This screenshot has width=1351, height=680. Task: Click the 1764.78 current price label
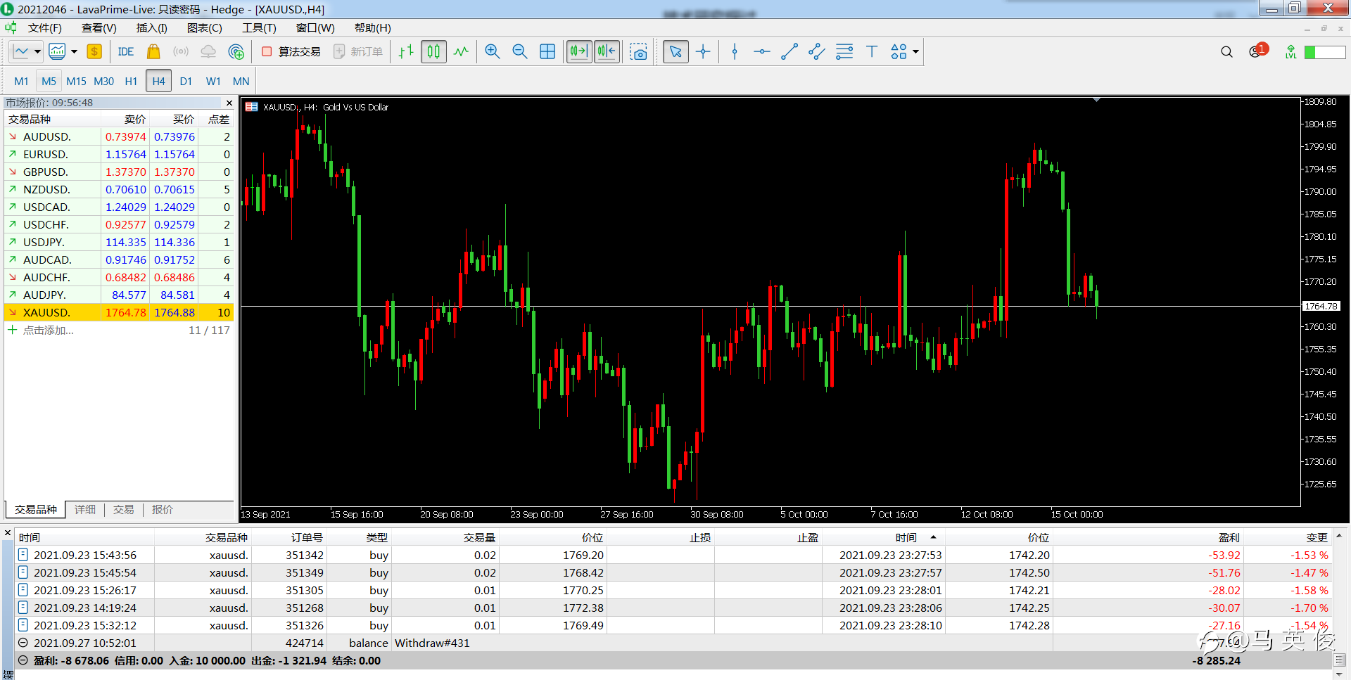point(1321,307)
